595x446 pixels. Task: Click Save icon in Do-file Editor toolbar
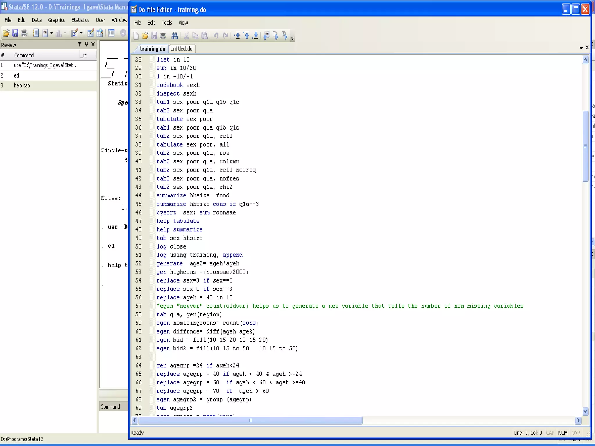[x=154, y=36]
